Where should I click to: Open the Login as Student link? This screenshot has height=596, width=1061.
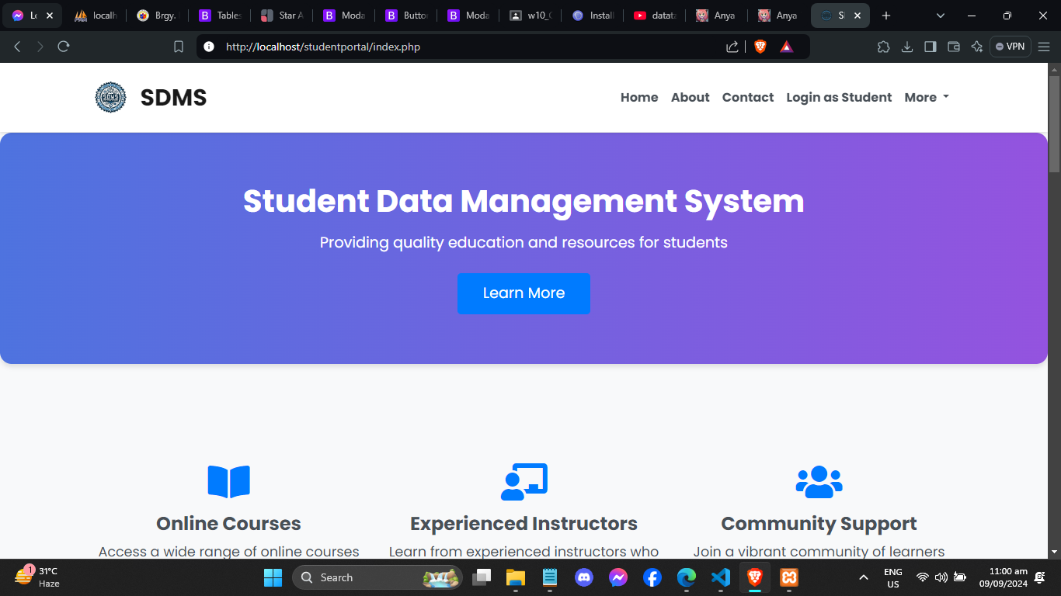click(x=839, y=98)
